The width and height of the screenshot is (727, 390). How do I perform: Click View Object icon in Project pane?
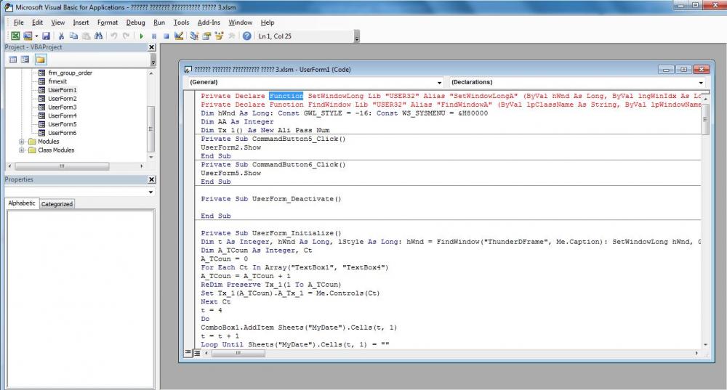pyautogui.click(x=25, y=60)
